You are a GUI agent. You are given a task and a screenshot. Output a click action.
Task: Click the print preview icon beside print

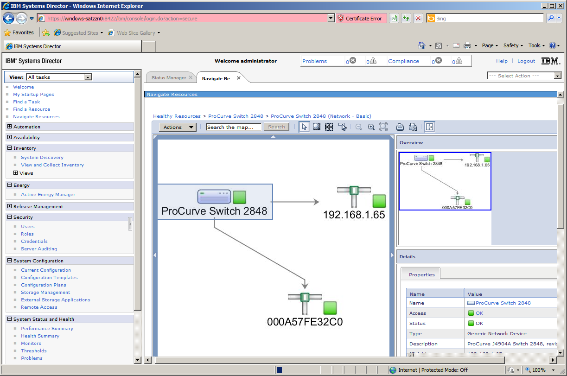(x=413, y=127)
